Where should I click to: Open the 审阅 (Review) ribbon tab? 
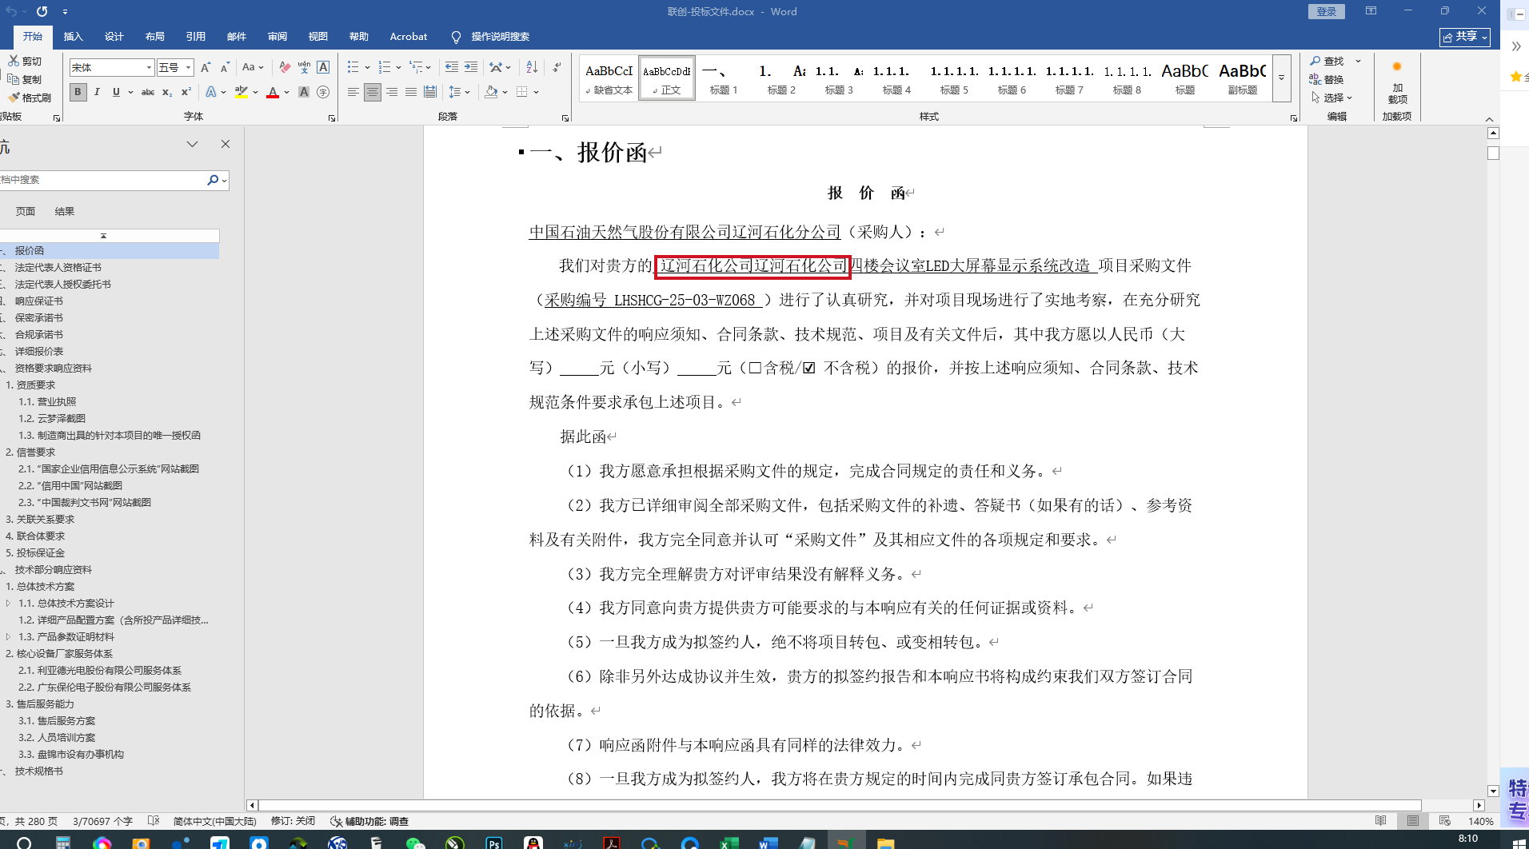point(277,37)
